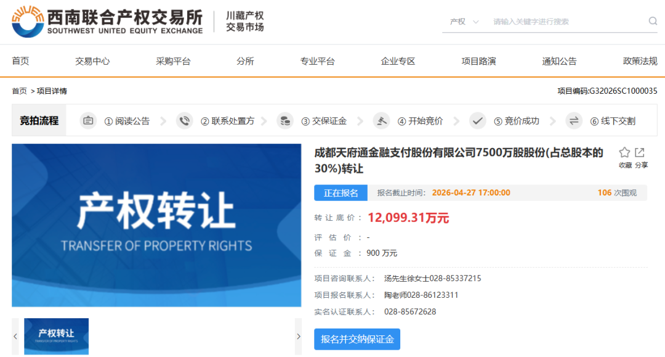The image size is (665, 357).
Task: Click the ⑤ 竞价成功 step label
Action: [516, 121]
